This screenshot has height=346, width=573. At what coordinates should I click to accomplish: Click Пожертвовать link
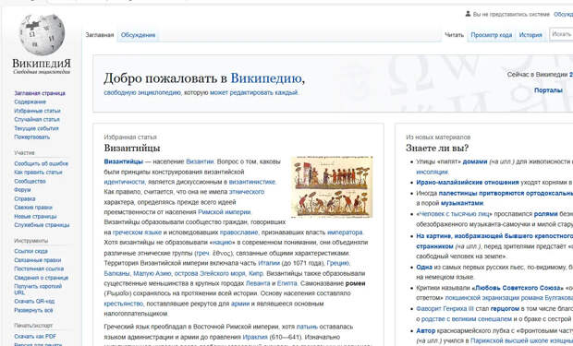(31, 137)
